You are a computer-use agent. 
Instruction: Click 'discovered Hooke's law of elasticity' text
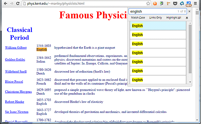[79, 102]
